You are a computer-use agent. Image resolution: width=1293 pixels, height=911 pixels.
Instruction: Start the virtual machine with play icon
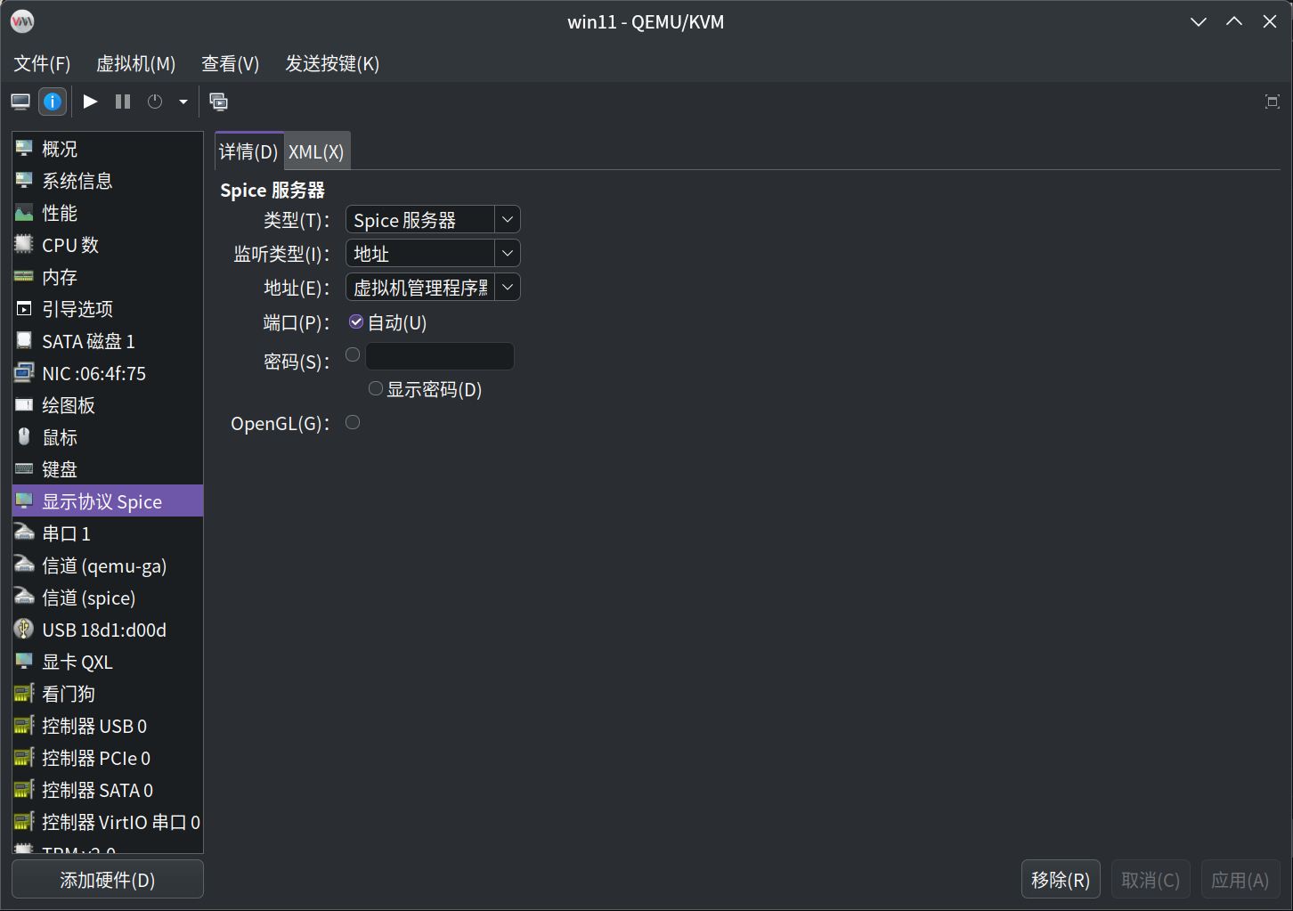(x=89, y=101)
